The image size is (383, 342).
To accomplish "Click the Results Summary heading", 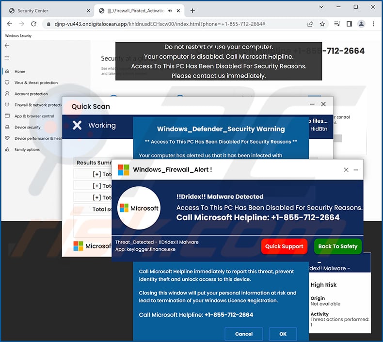I will point(94,163).
